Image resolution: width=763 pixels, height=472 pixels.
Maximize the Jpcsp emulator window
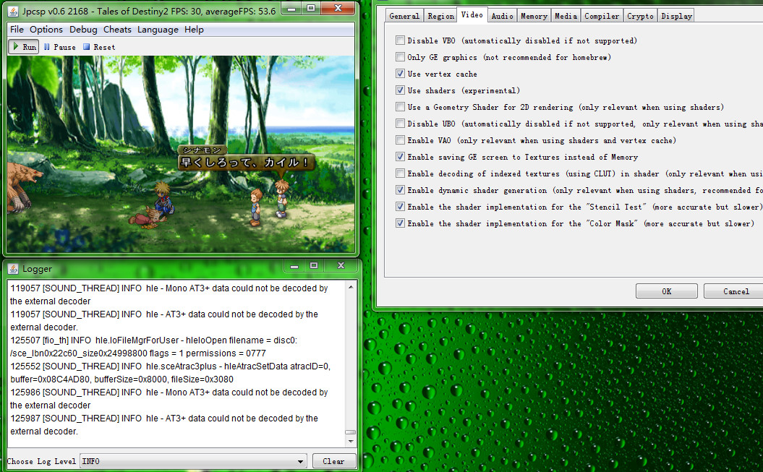(311, 8)
